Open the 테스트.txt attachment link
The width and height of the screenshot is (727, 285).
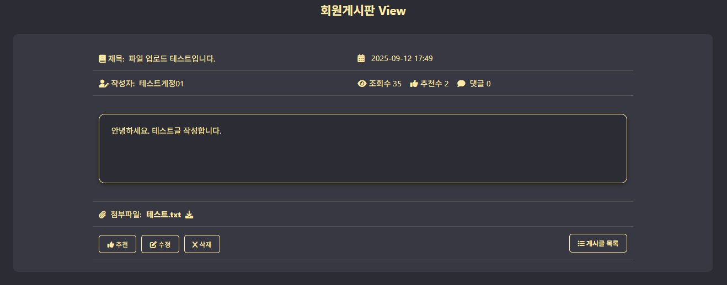click(164, 215)
